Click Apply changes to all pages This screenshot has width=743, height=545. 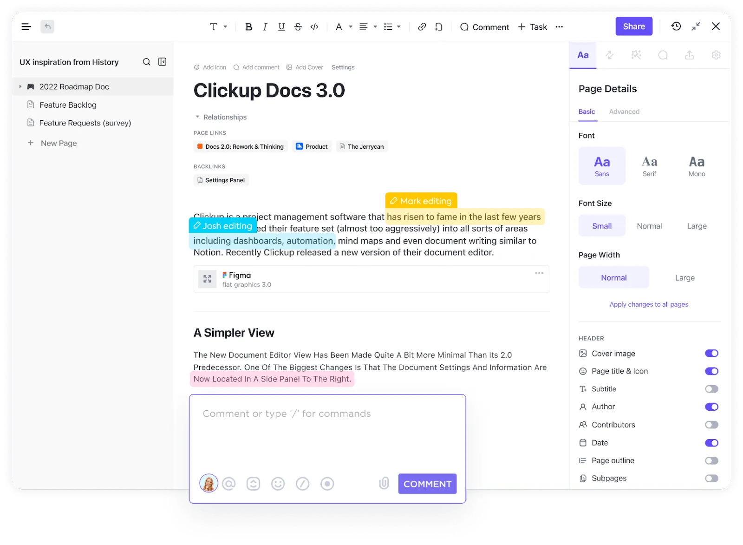[649, 304]
